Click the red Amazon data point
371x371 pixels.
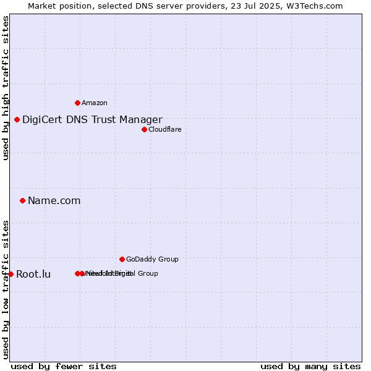coord(77,103)
